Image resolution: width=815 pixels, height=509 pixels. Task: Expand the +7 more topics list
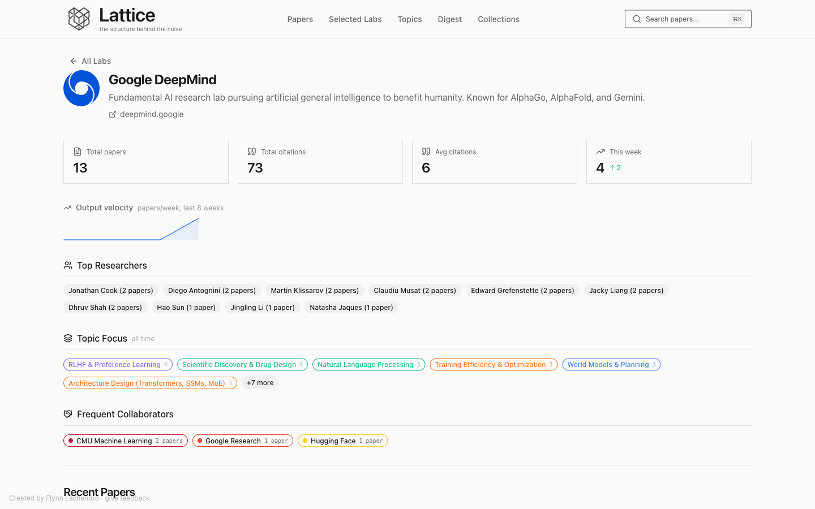coord(260,382)
